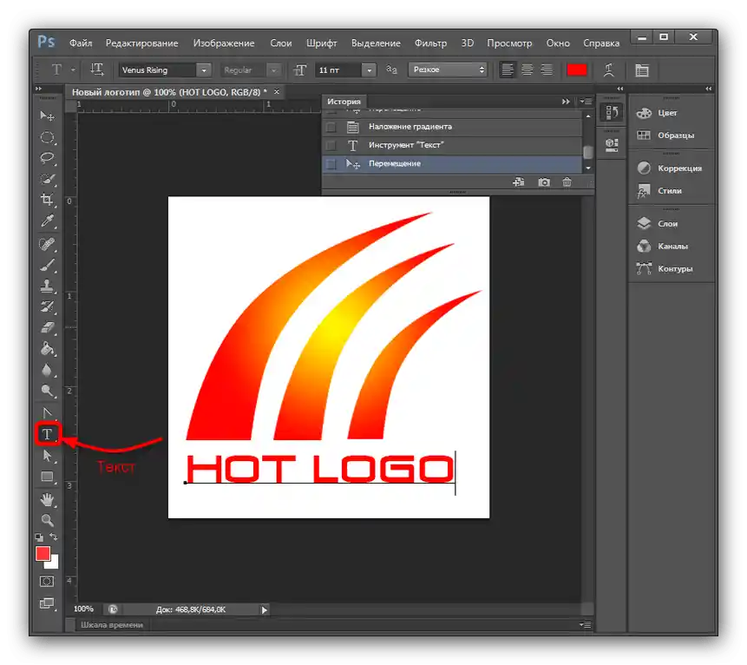The height and width of the screenshot is (665, 747).
Task: Select the Rectangle shape tool
Action: (47, 477)
